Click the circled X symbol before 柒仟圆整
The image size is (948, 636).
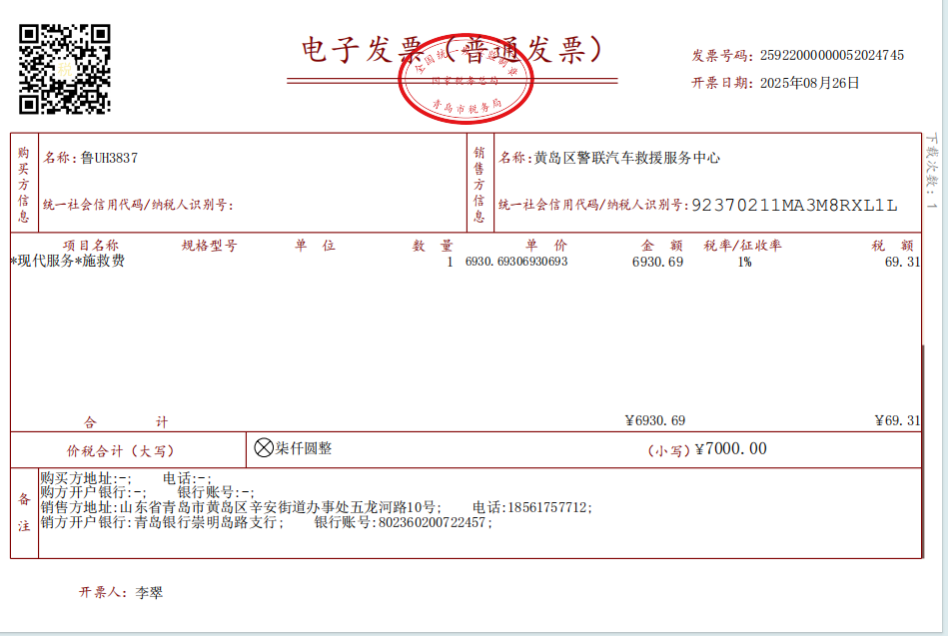[x=264, y=448]
